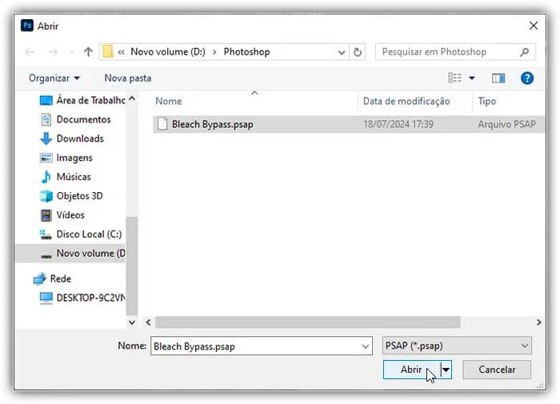Click the blue help question mark icon

tap(526, 78)
